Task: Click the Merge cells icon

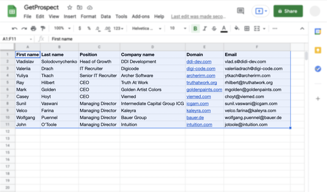Action: (257, 29)
